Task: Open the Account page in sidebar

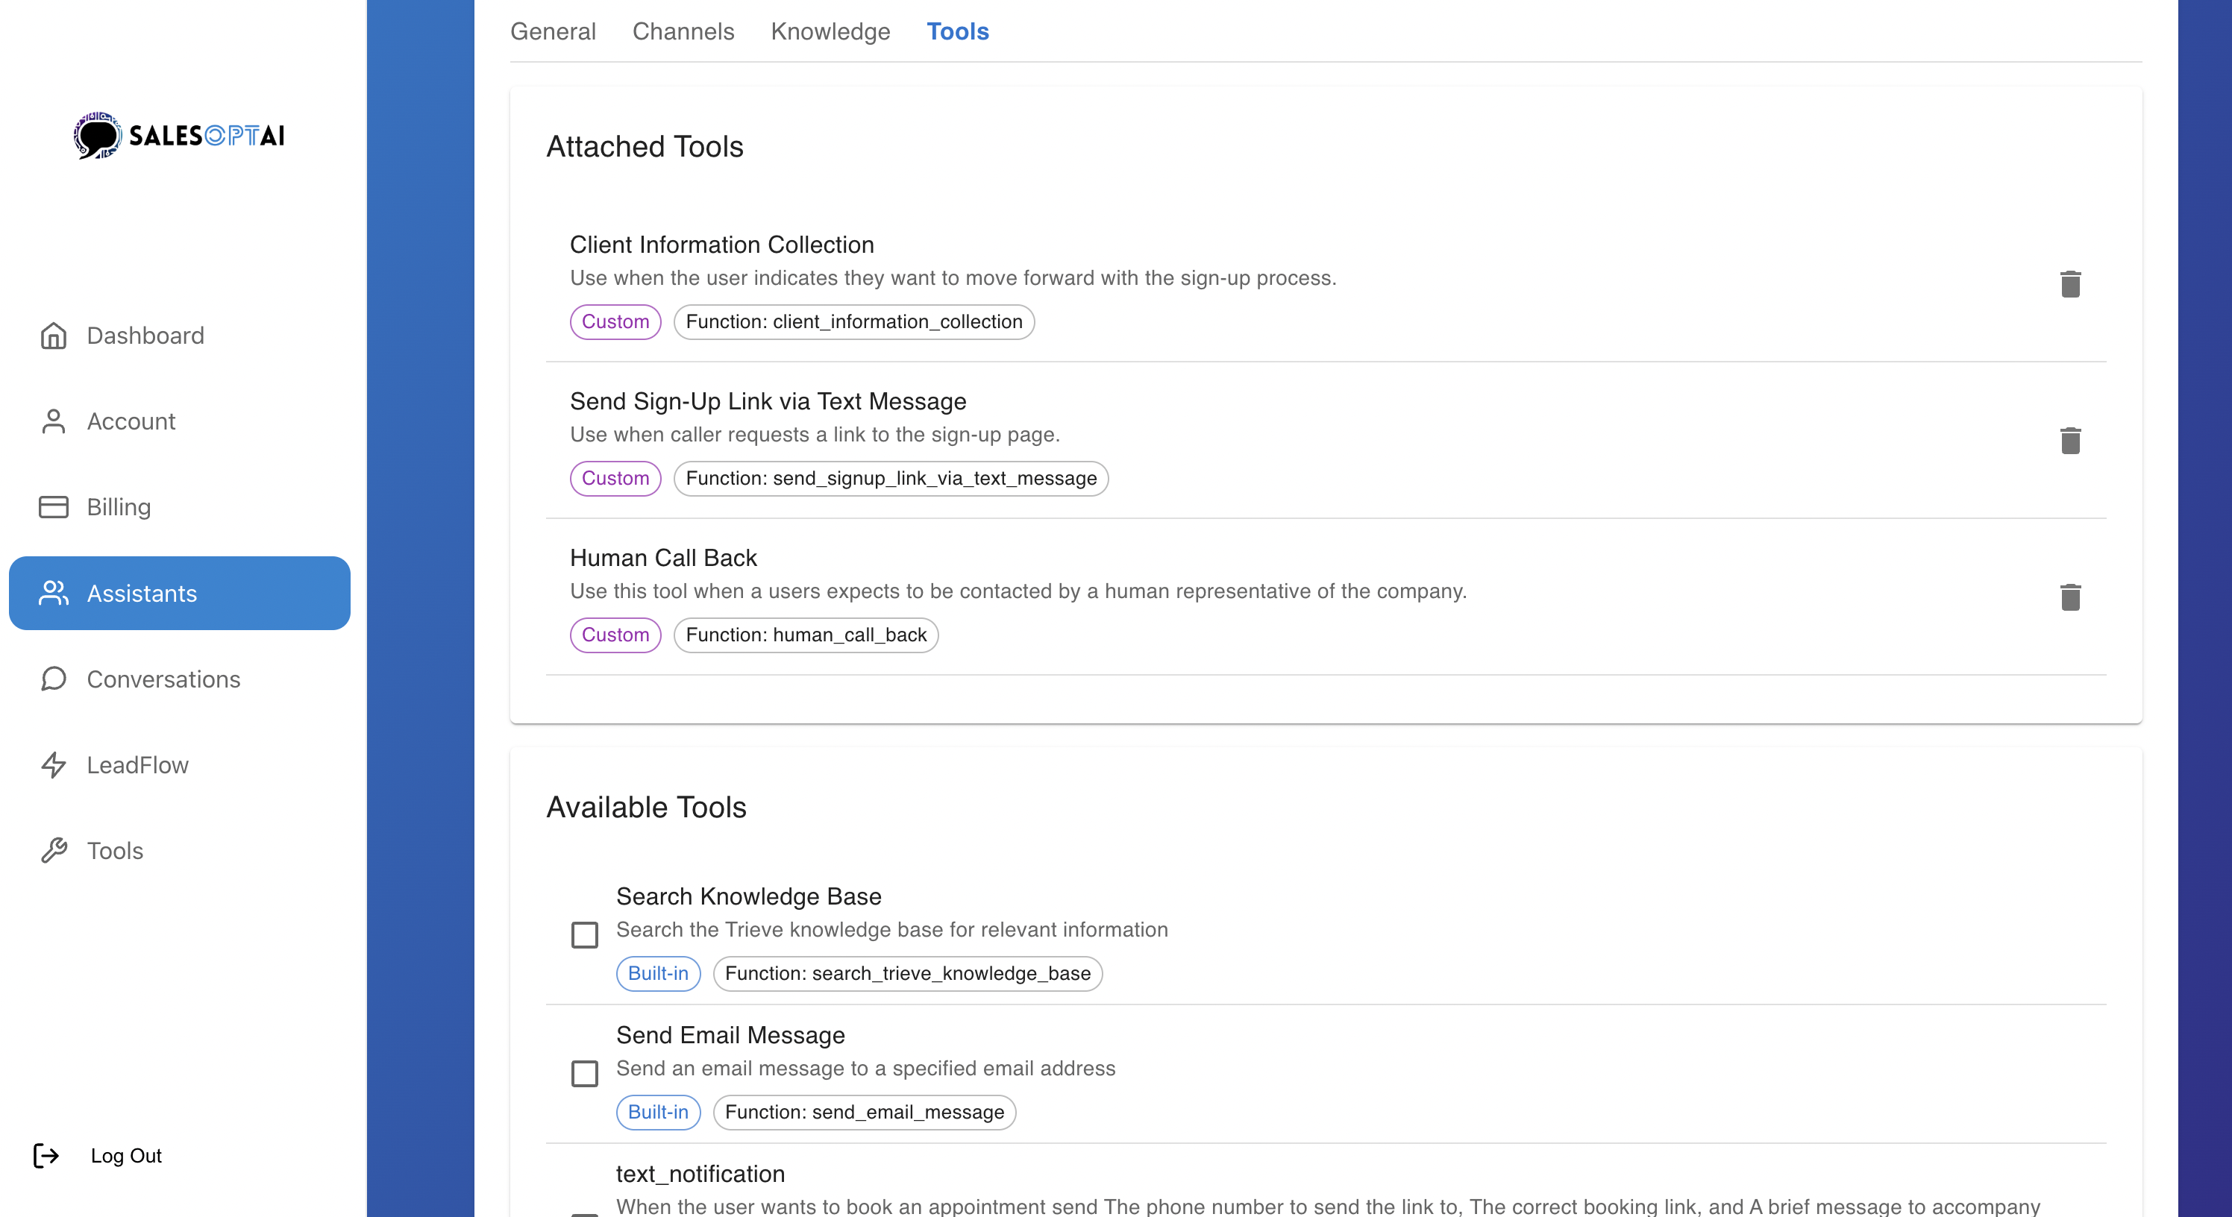Action: [131, 421]
